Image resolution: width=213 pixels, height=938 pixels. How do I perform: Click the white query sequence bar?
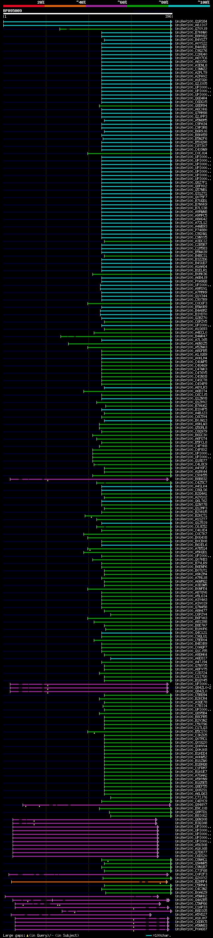tap(88, 14)
